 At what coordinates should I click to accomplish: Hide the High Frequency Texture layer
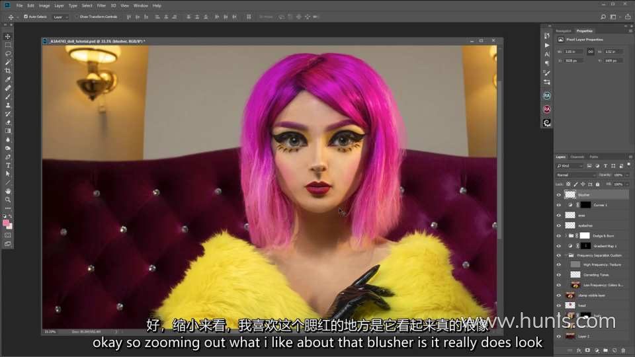[559, 264]
